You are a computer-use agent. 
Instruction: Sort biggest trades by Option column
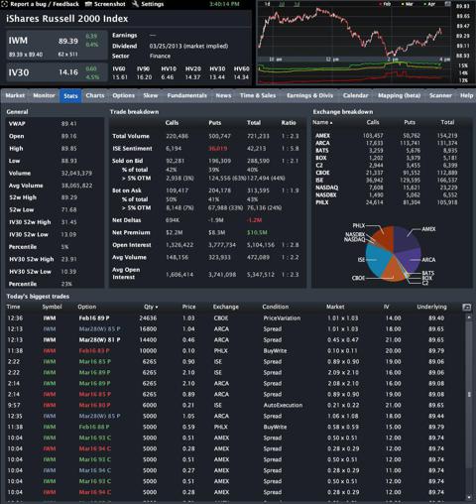click(x=87, y=307)
